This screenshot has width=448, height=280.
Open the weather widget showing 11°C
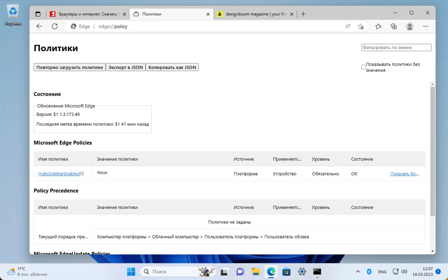pyautogui.click(x=27, y=272)
